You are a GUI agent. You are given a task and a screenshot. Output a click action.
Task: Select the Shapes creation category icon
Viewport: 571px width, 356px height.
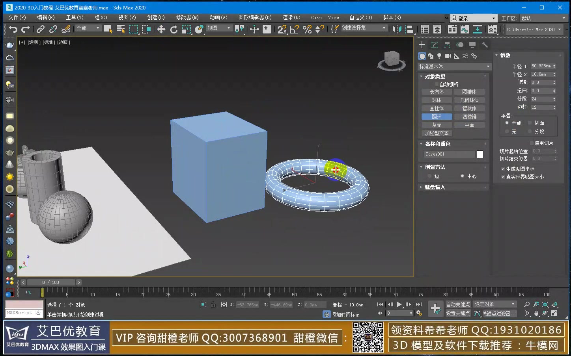(430, 56)
